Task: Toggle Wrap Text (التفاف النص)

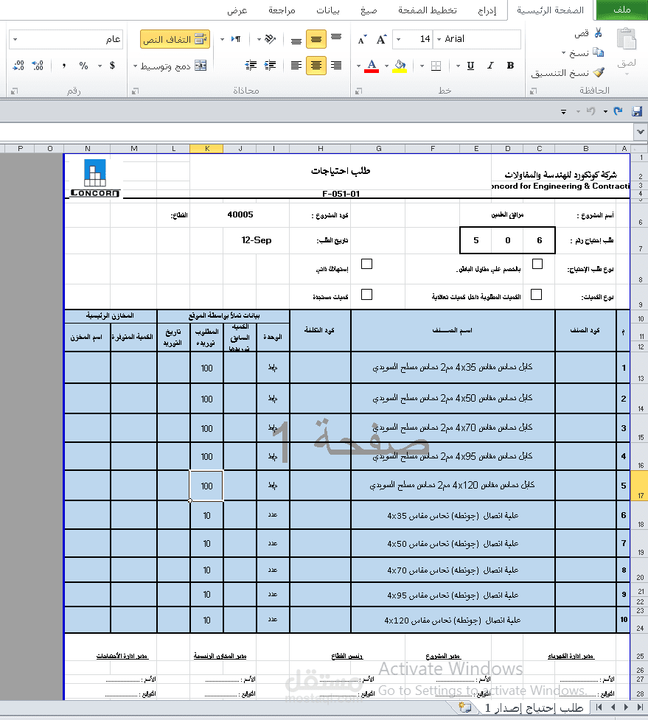Action: click(175, 40)
